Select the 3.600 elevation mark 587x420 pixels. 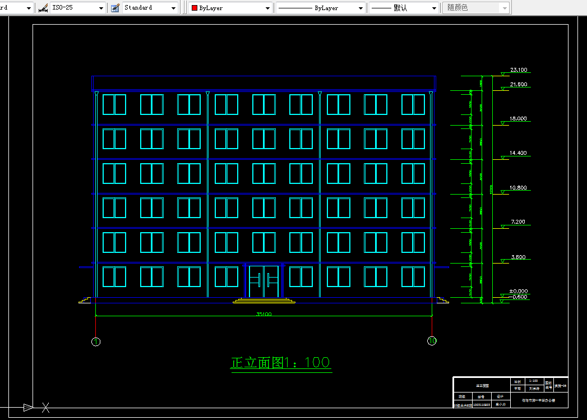[519, 257]
